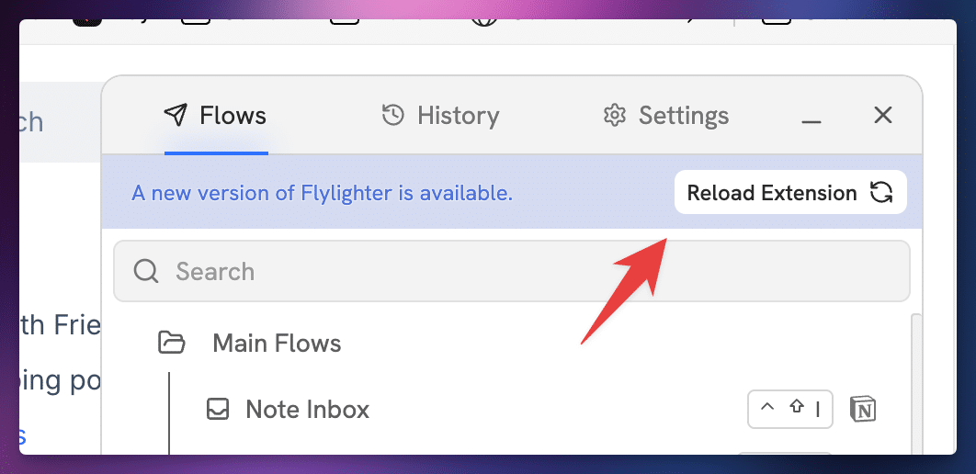Click the Note Inbox keyboard shortcut badge
Screen dimensions: 976x474
click(x=789, y=410)
